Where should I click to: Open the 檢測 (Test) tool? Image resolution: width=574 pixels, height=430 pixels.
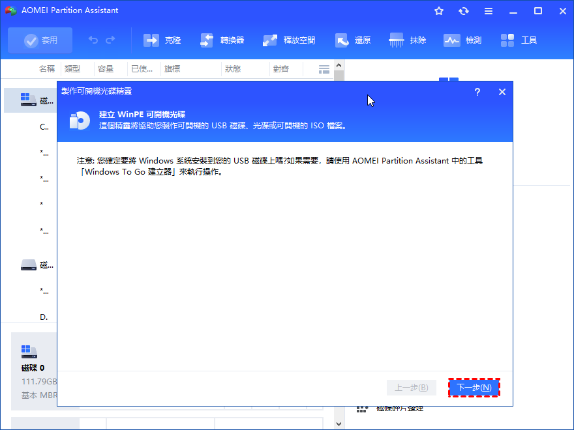pos(462,40)
